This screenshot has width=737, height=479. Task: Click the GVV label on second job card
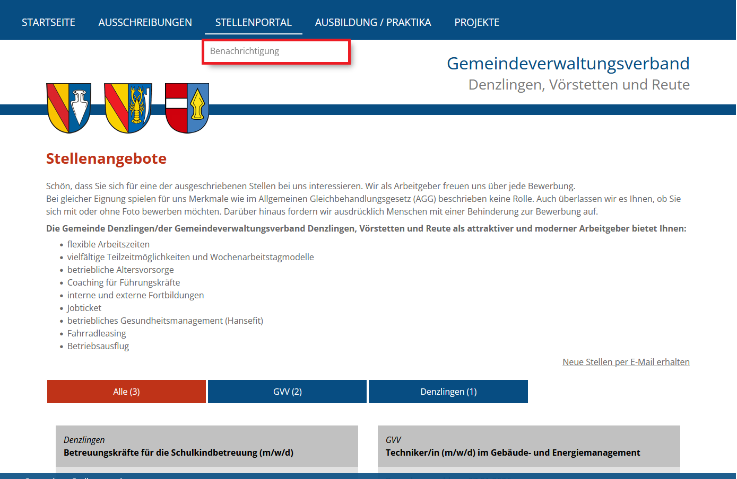click(x=393, y=440)
